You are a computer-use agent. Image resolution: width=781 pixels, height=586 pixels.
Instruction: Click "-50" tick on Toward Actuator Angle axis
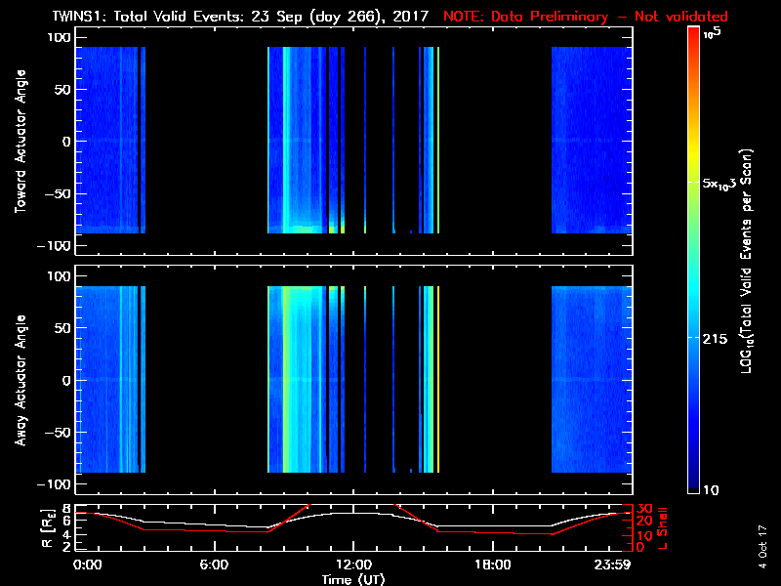point(59,193)
